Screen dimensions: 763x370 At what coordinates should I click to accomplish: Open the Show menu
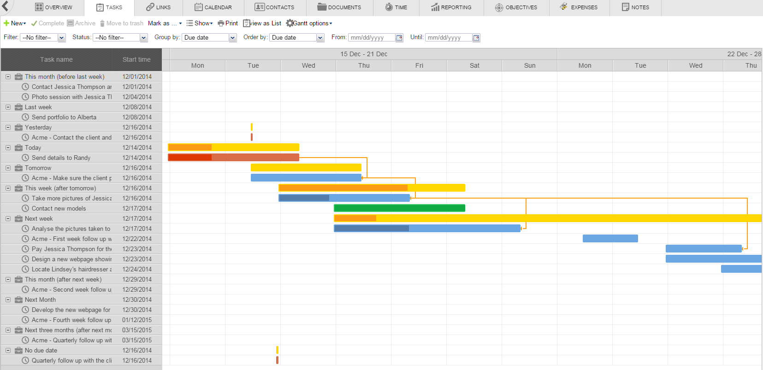pyautogui.click(x=200, y=23)
